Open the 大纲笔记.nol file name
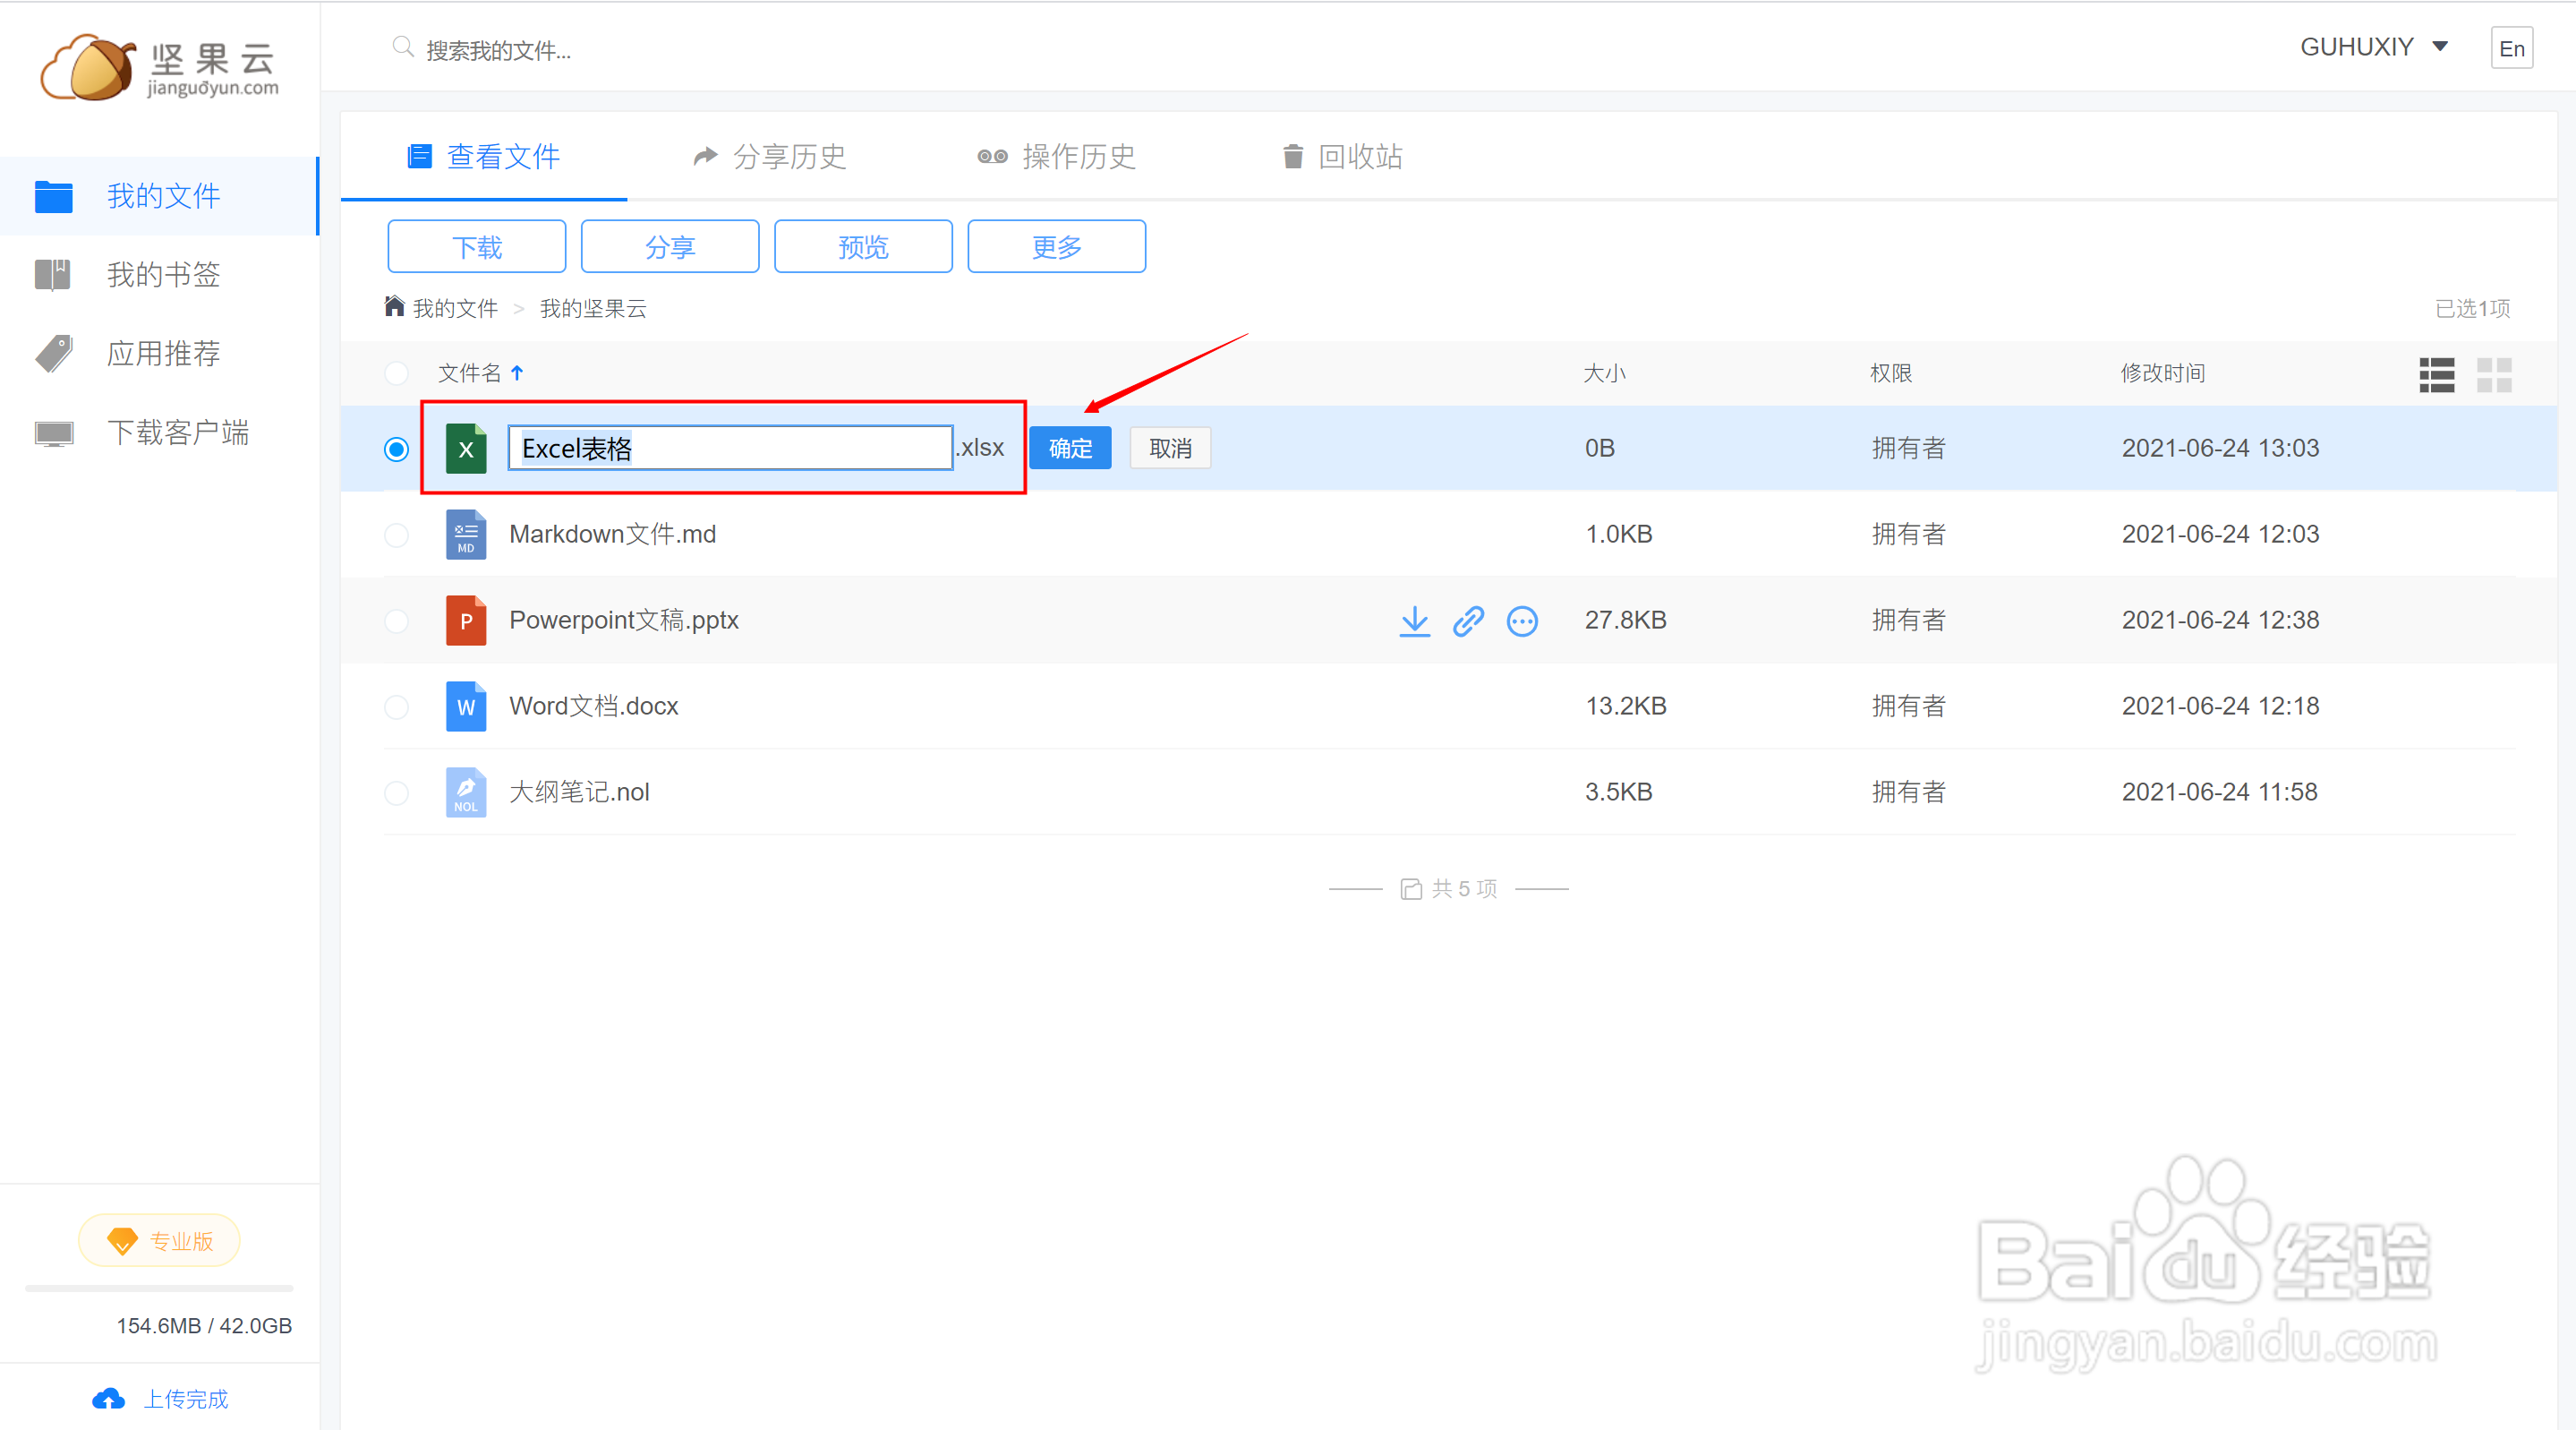Screen dimensions: 2576x1430 (580, 792)
